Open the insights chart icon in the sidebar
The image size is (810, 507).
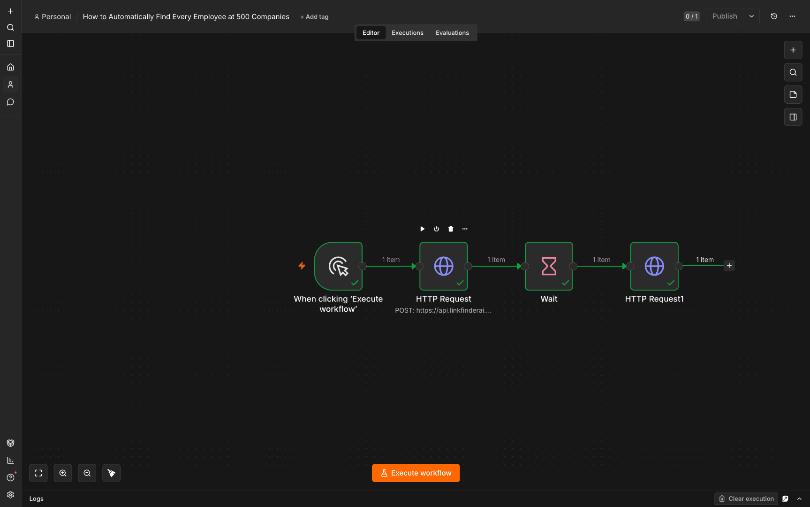pos(10,461)
